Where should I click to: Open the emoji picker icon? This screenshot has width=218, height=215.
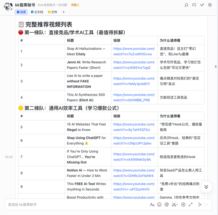tap(159, 204)
